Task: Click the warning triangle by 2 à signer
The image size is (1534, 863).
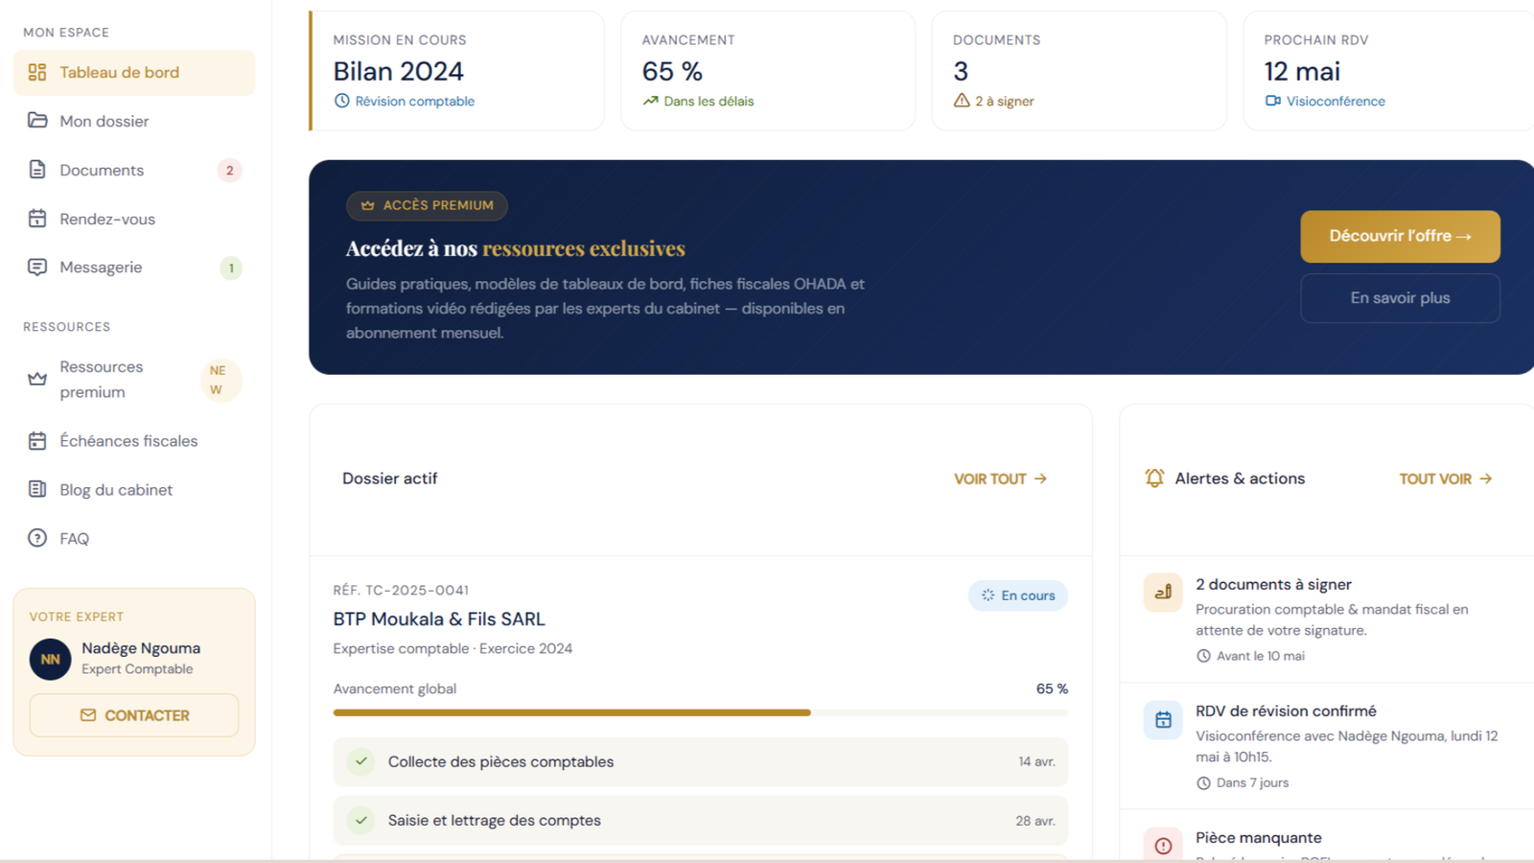Action: 962,101
